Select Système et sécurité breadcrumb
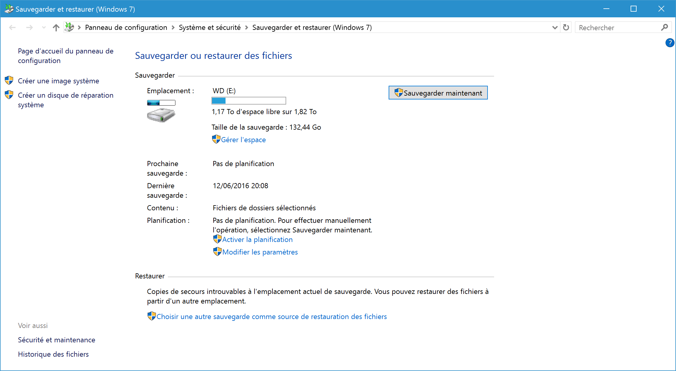Image resolution: width=676 pixels, height=371 pixels. [x=209, y=27]
